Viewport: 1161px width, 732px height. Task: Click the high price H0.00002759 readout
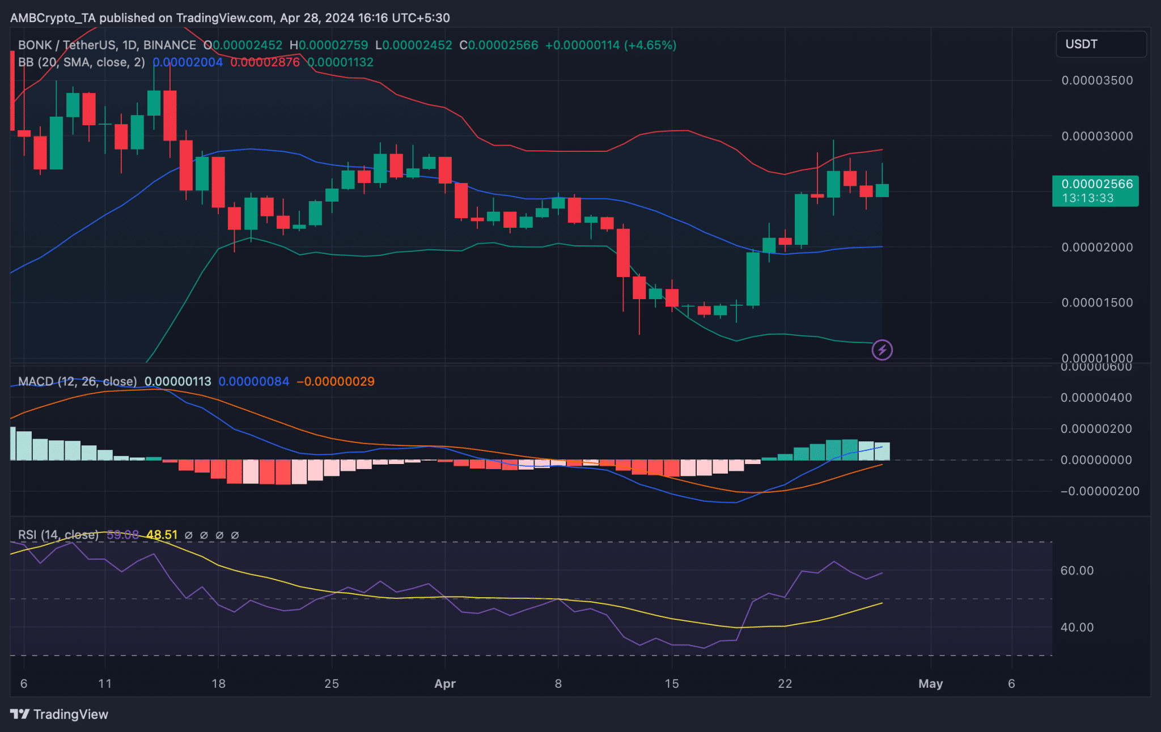coord(329,45)
